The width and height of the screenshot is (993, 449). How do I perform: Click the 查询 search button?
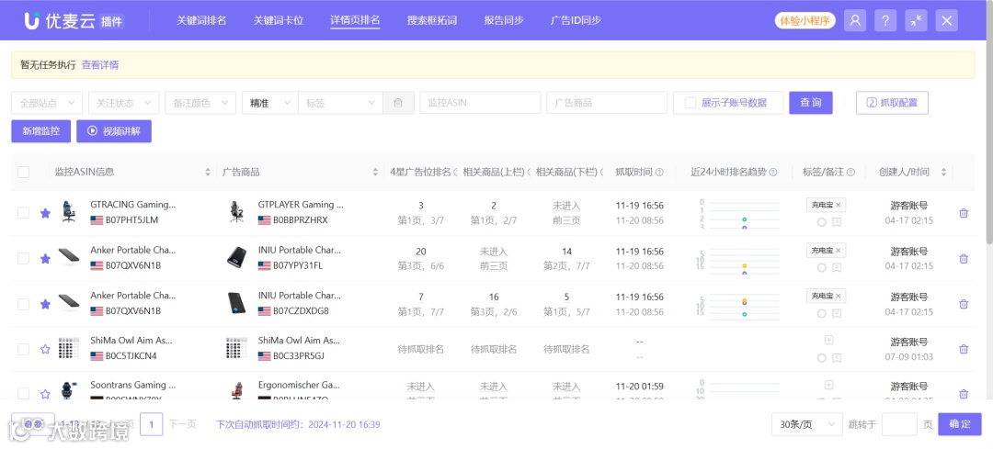[811, 103]
